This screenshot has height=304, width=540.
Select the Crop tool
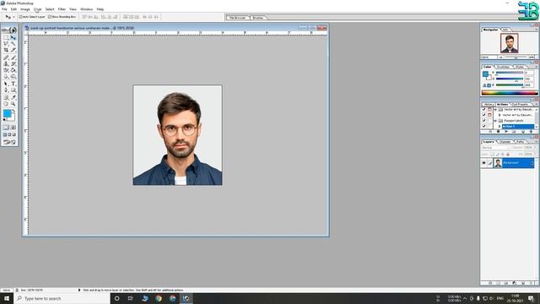click(x=6, y=51)
